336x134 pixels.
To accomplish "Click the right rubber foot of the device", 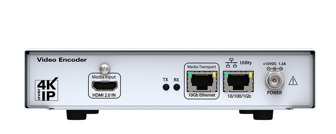I will pos(263,115).
